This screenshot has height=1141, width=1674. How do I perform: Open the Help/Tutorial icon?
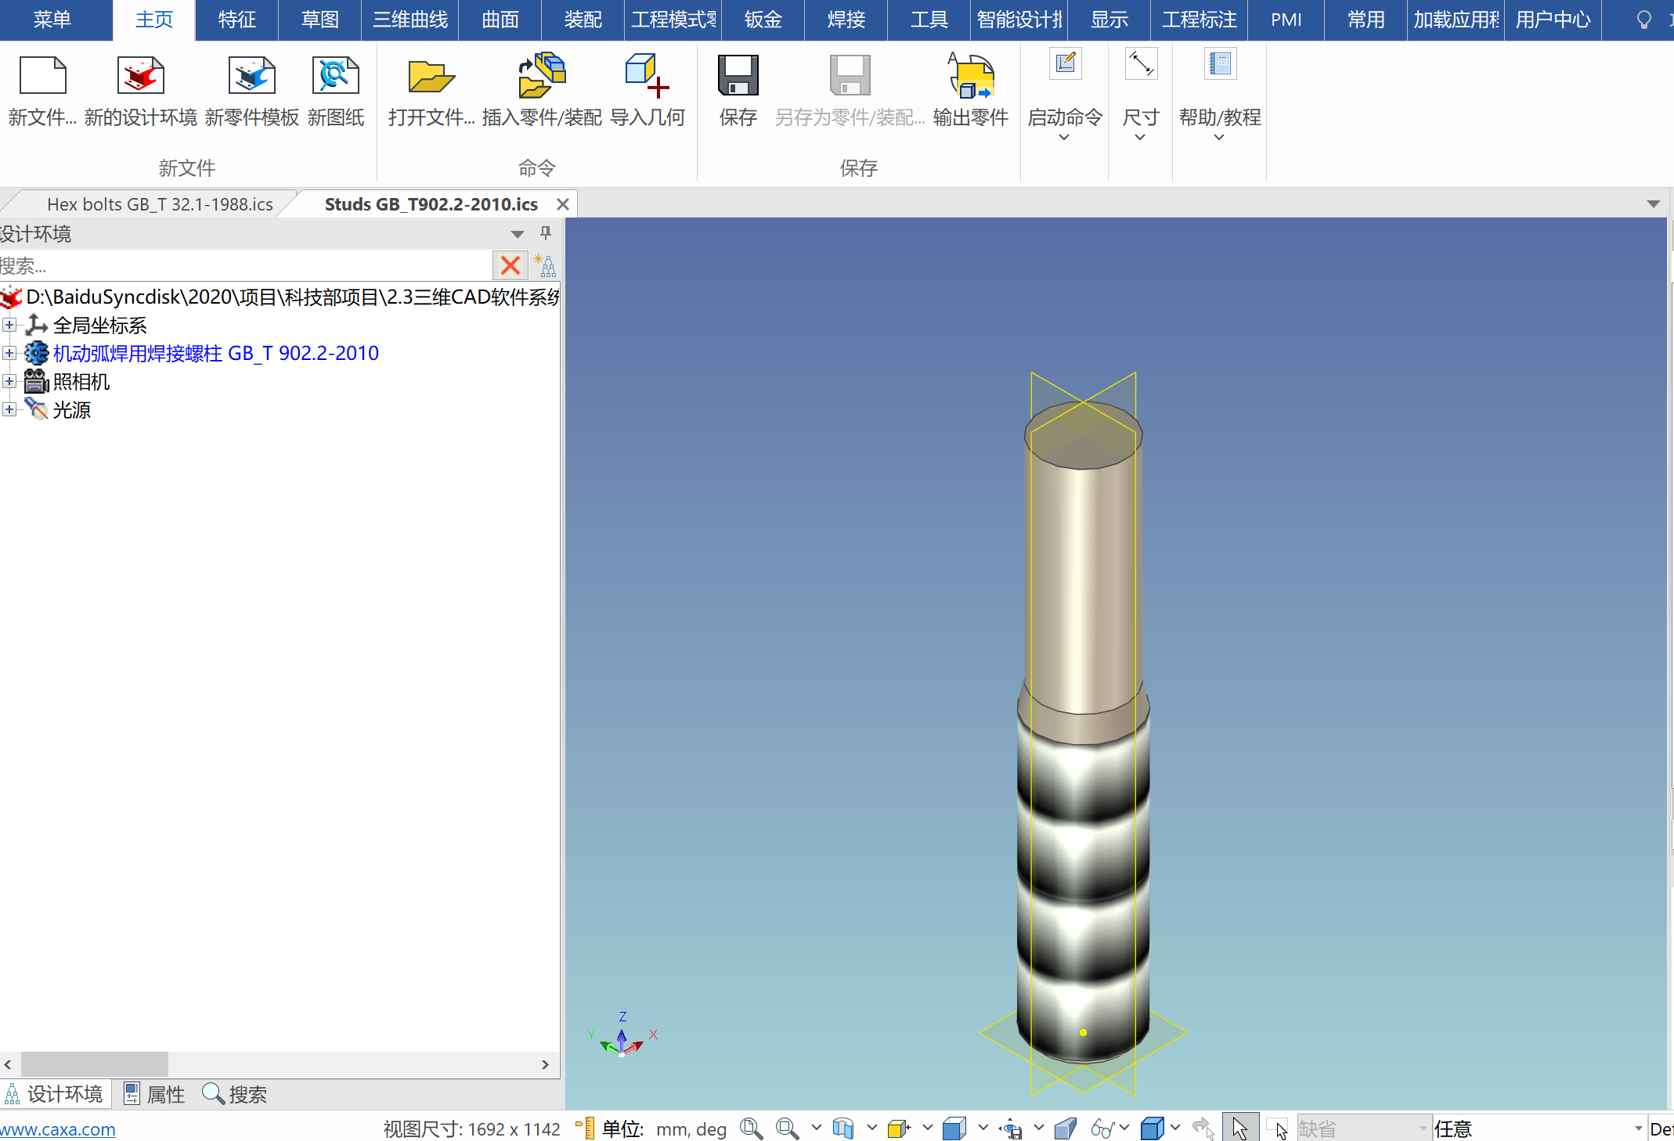(x=1220, y=63)
